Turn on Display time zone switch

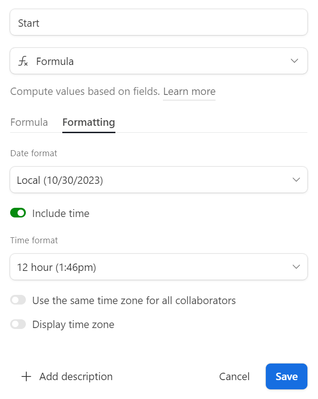pos(18,324)
